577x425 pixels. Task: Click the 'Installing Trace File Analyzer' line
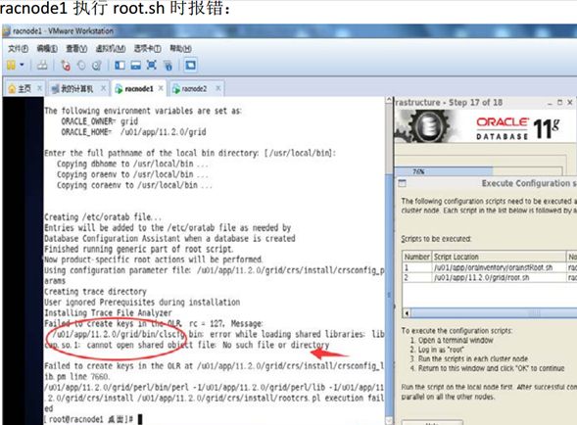(108, 312)
